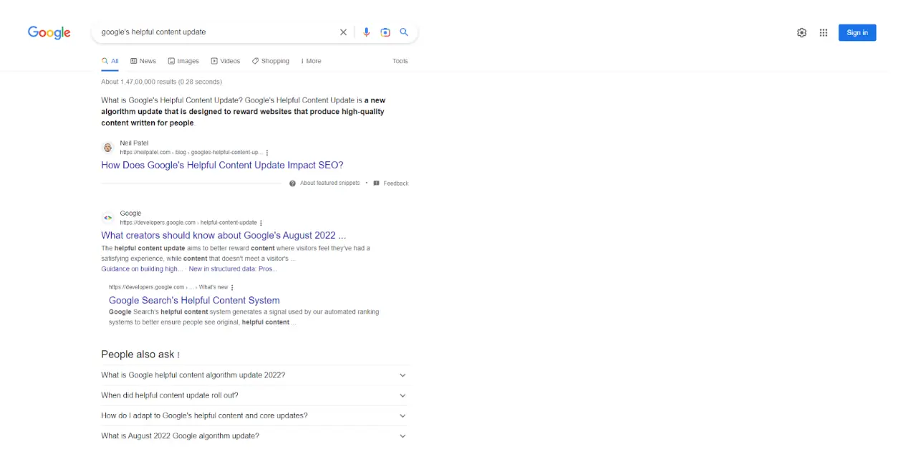This screenshot has width=911, height=457.
Task: Click the Google logo to return home
Action: [48, 32]
